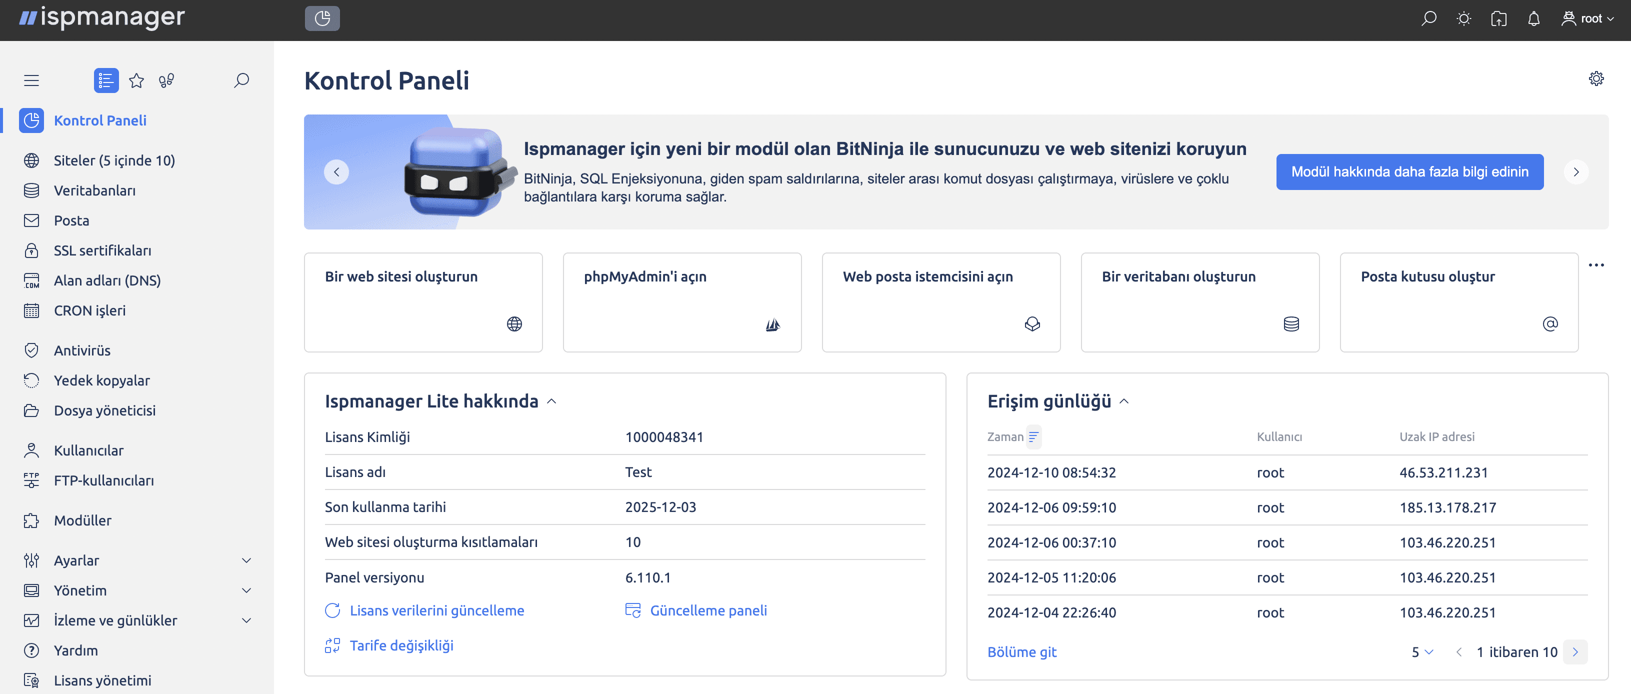Toggle light/dark theme sun icon

click(x=1463, y=19)
